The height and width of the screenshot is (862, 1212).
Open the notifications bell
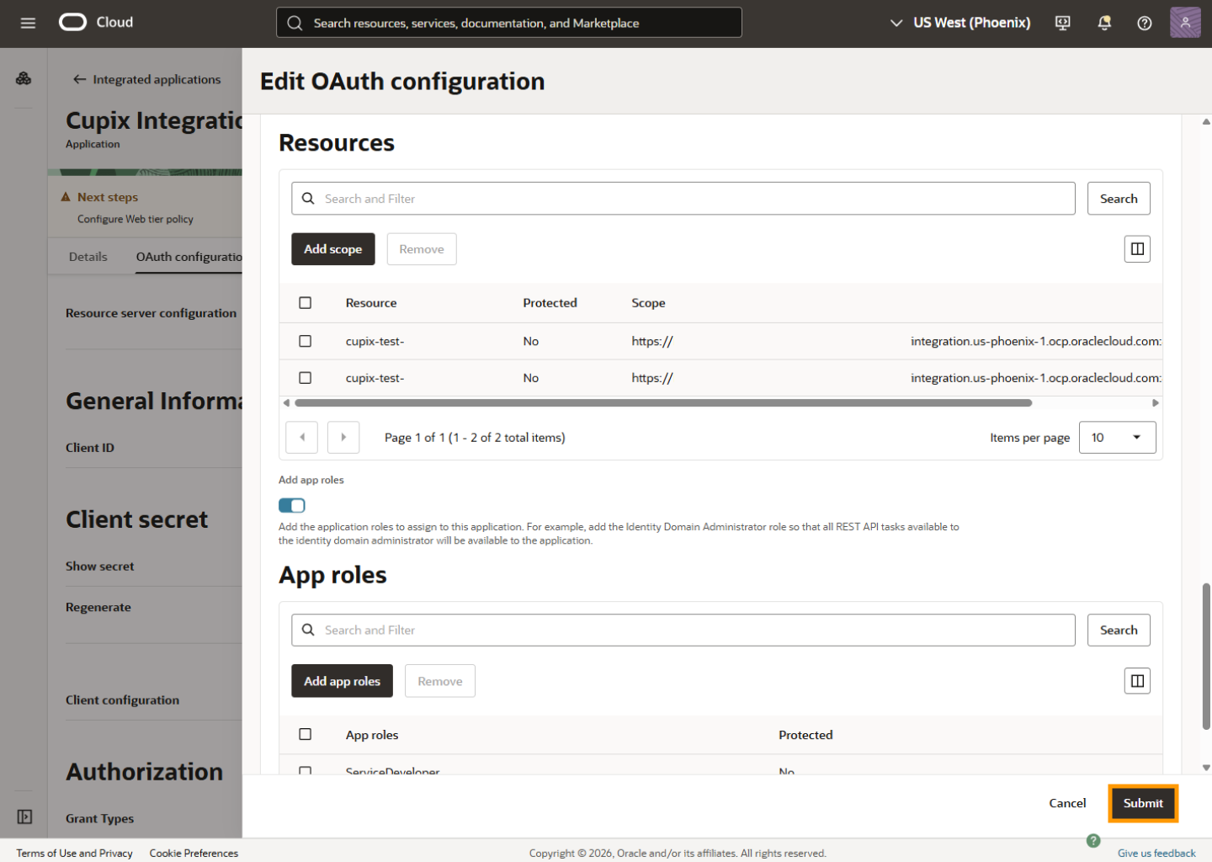(1104, 23)
